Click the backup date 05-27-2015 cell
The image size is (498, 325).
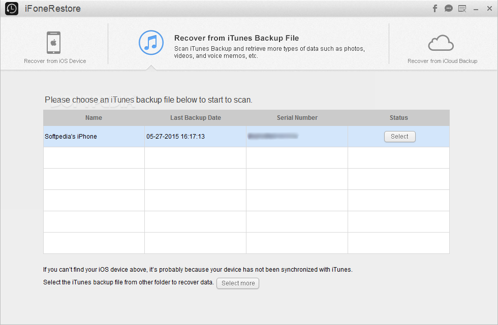click(175, 137)
